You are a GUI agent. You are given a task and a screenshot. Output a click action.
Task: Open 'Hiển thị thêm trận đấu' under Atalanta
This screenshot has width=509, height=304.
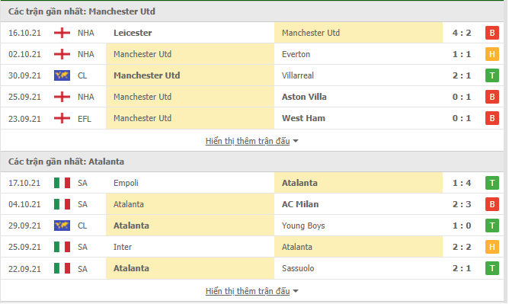(248, 291)
